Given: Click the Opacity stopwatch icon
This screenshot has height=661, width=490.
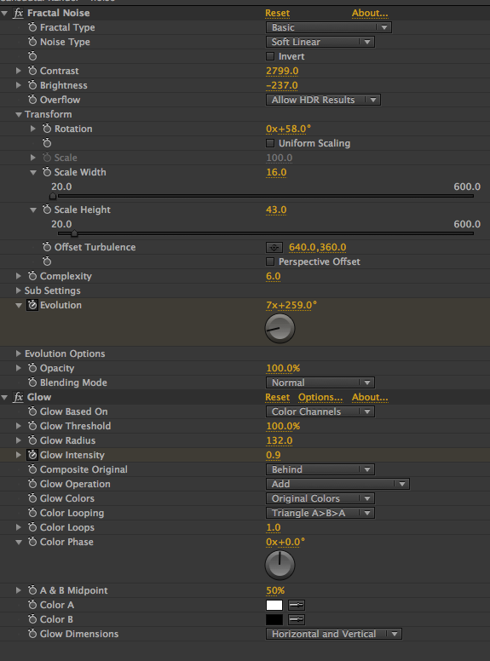Looking at the screenshot, I should (x=32, y=368).
